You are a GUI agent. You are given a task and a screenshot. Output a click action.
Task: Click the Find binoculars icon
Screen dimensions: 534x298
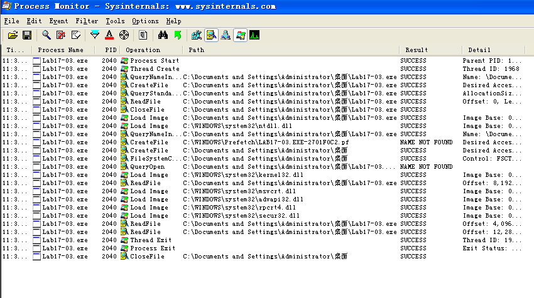[163, 35]
